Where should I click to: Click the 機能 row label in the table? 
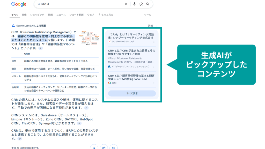(14, 69)
